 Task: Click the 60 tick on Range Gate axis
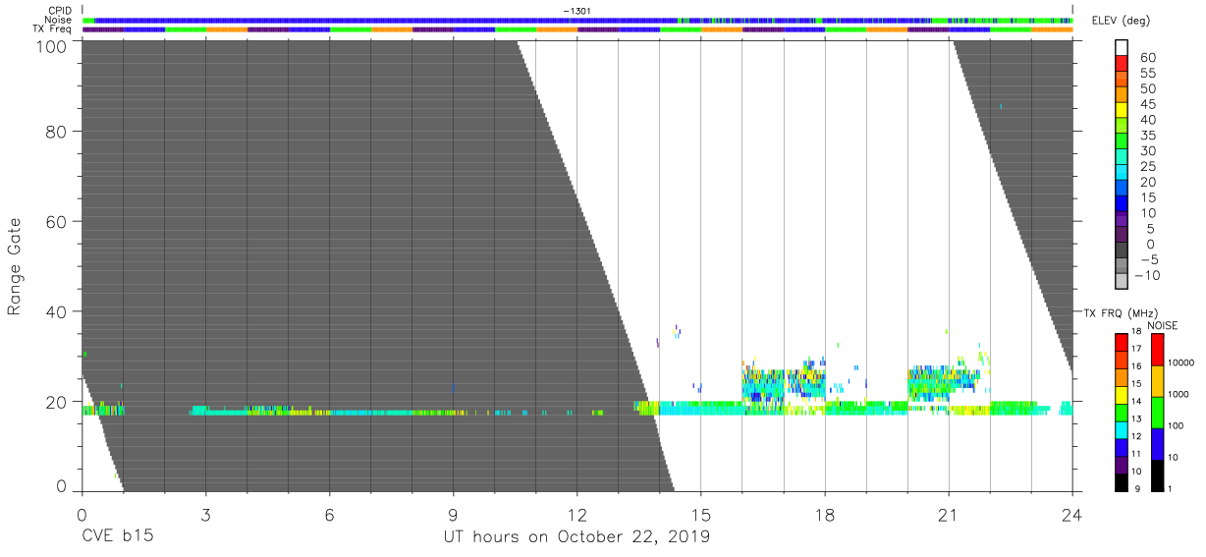pos(55,221)
